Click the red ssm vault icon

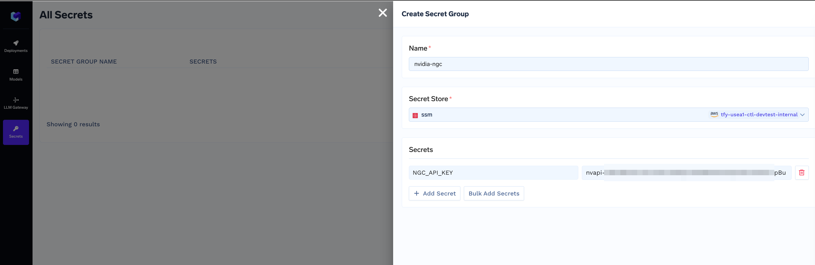pyautogui.click(x=415, y=115)
